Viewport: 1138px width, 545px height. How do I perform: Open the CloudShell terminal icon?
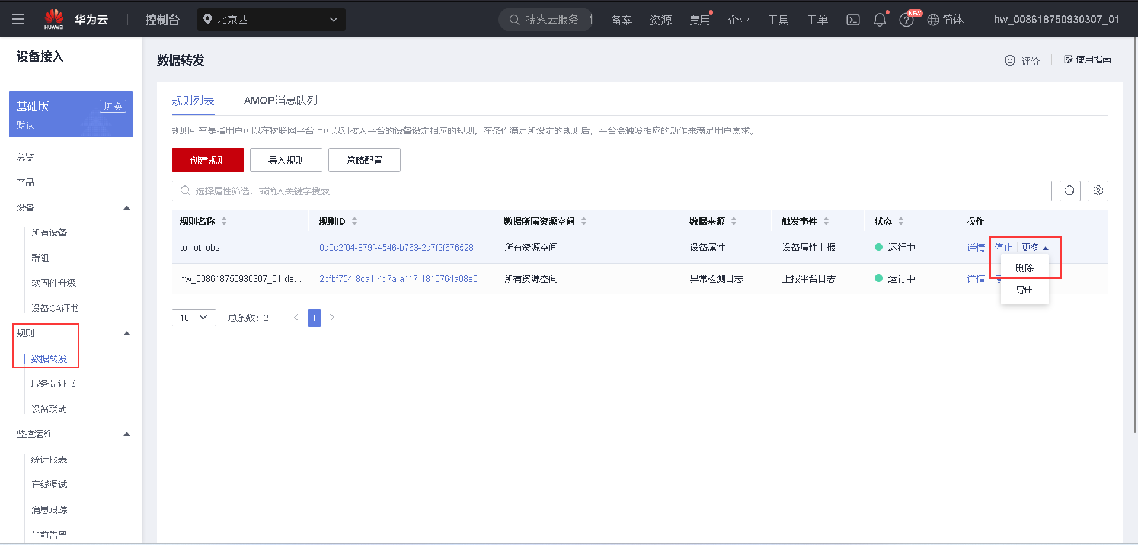(853, 20)
